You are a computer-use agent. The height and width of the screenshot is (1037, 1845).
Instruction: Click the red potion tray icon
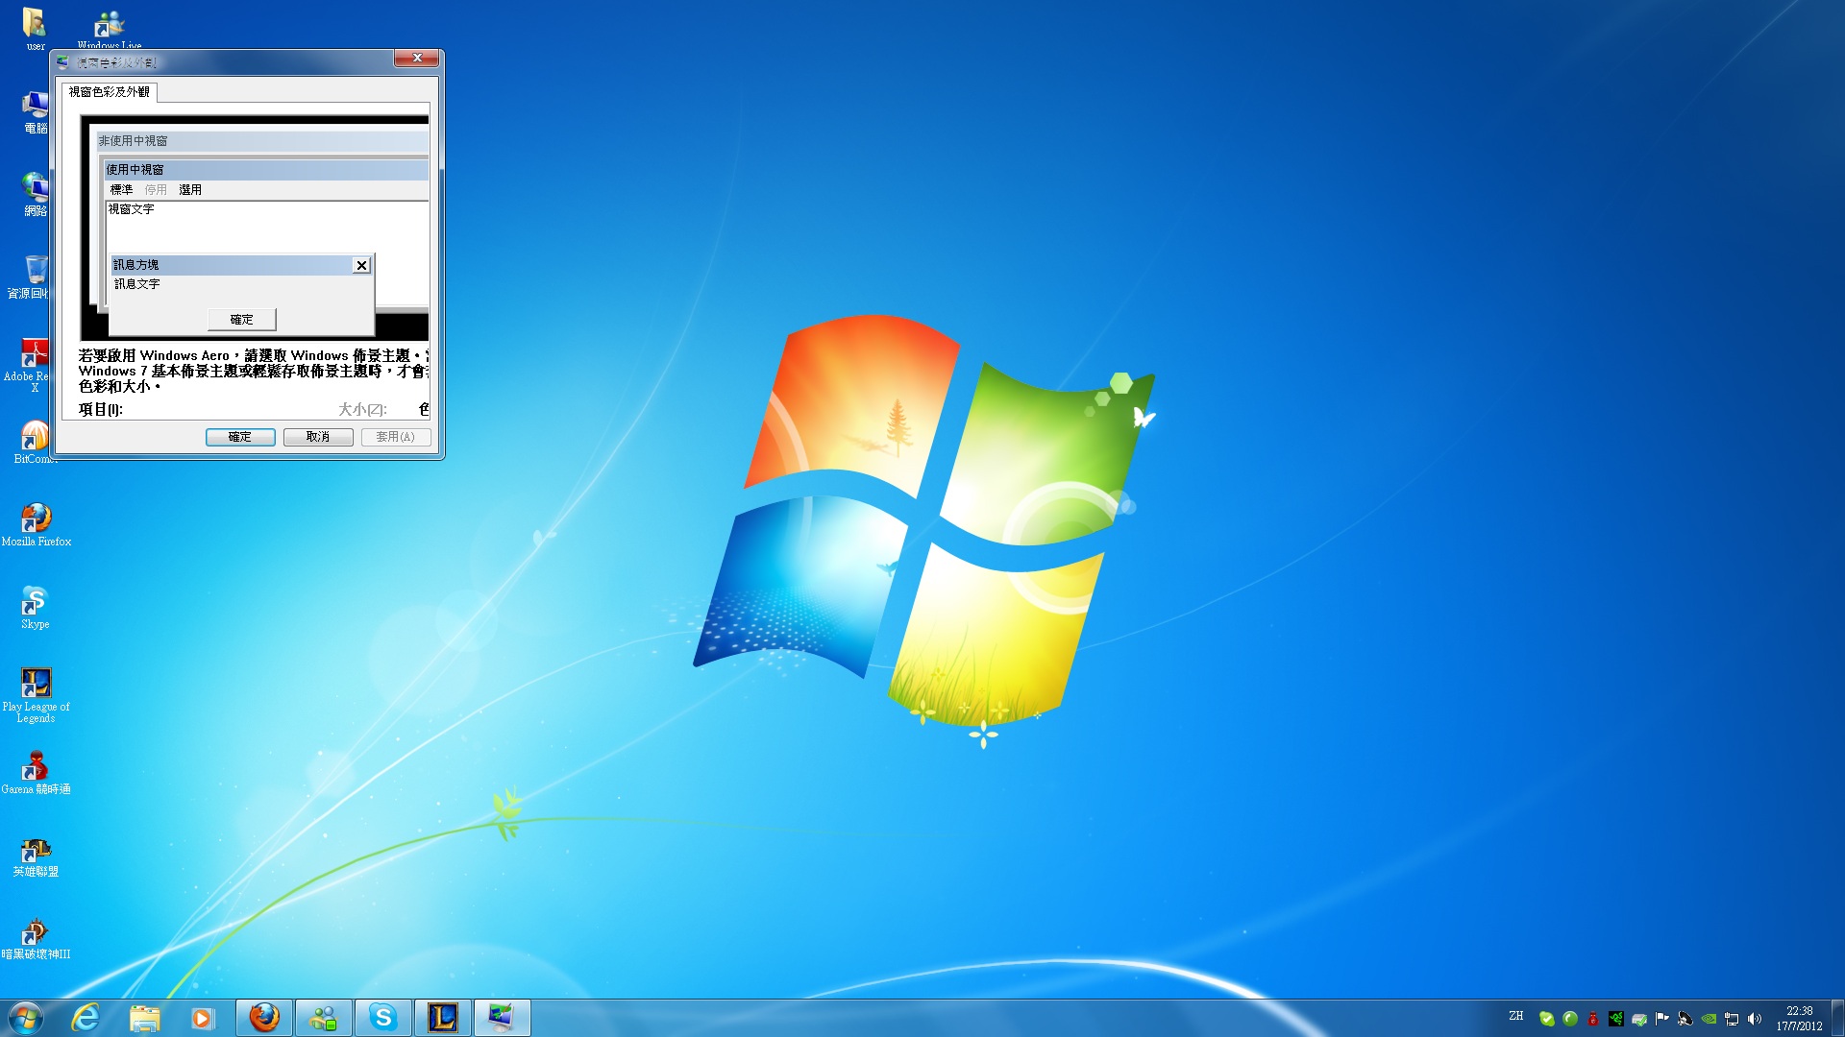(1593, 1019)
